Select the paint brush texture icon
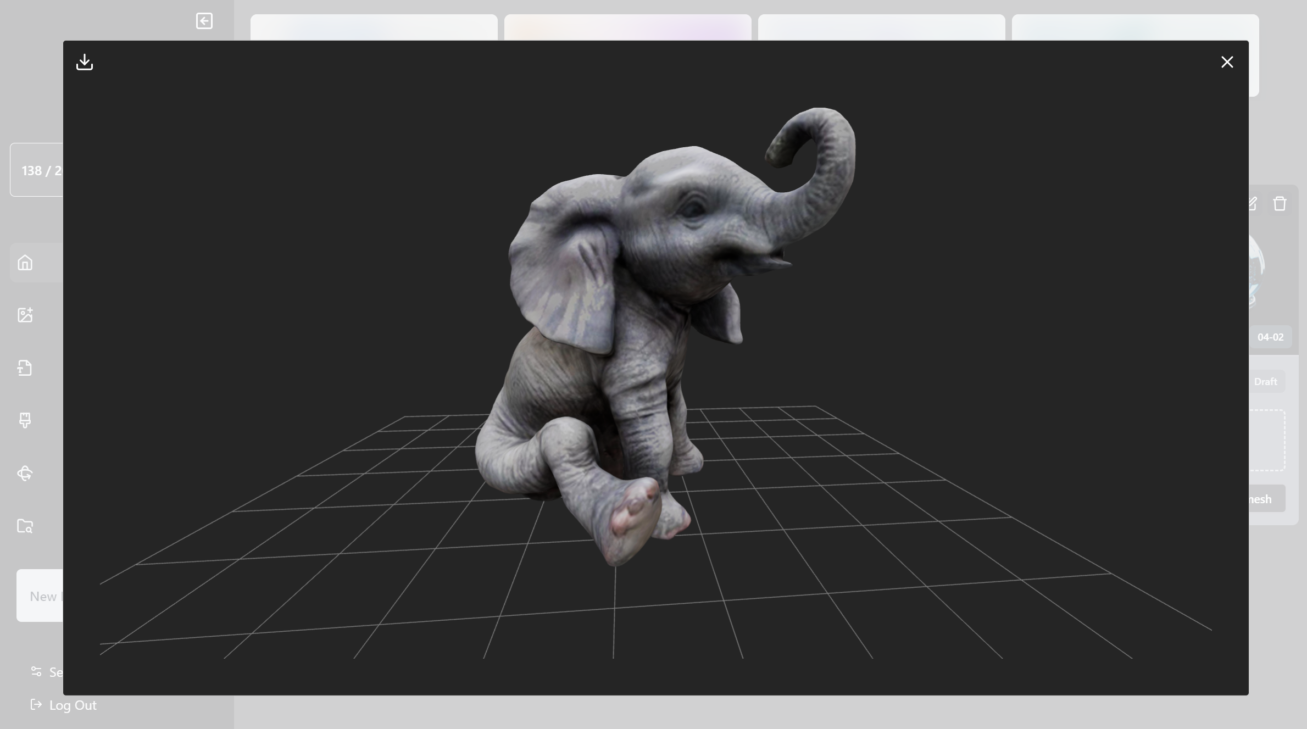Viewport: 1307px width, 729px height. pos(25,420)
